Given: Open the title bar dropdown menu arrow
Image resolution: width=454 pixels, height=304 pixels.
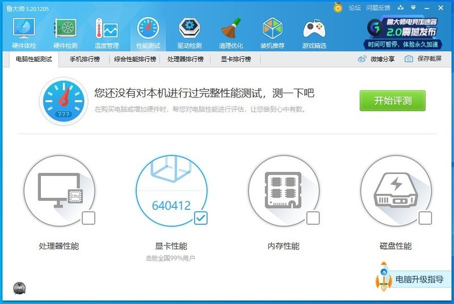Looking at the screenshot, I should click(x=414, y=8).
